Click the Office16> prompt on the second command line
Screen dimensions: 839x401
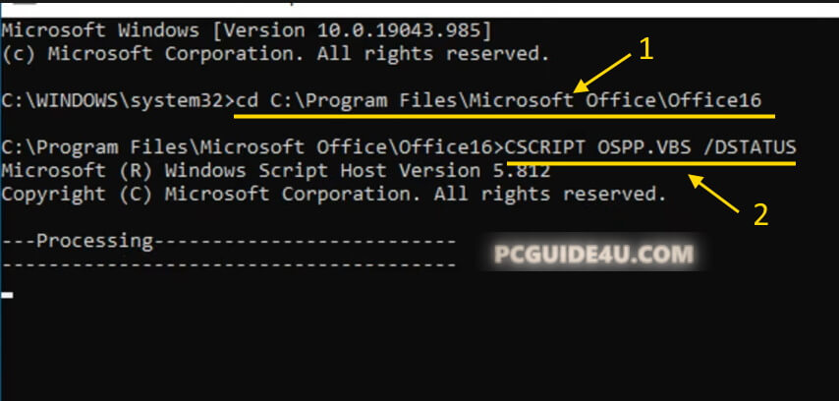coord(460,147)
